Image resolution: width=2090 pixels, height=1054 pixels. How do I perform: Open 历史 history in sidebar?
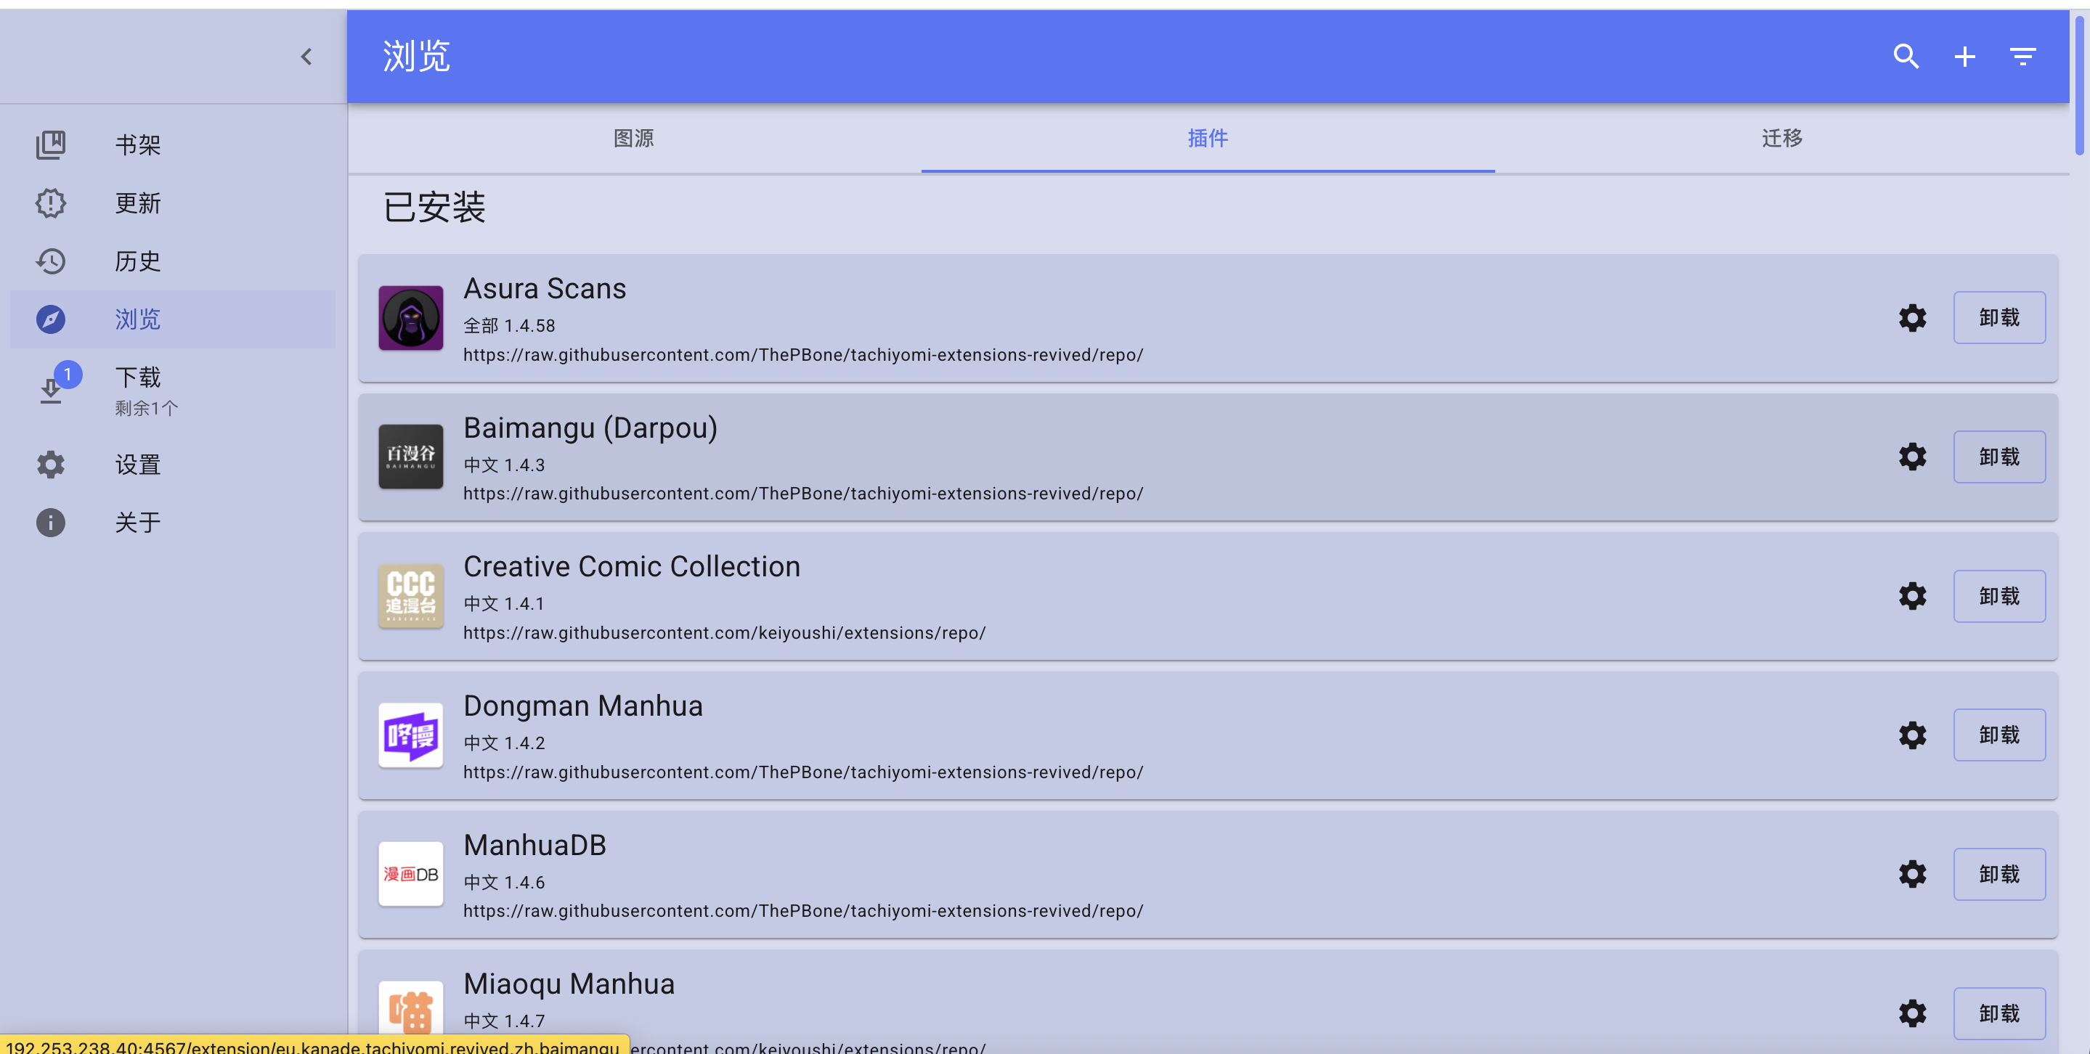click(x=138, y=261)
